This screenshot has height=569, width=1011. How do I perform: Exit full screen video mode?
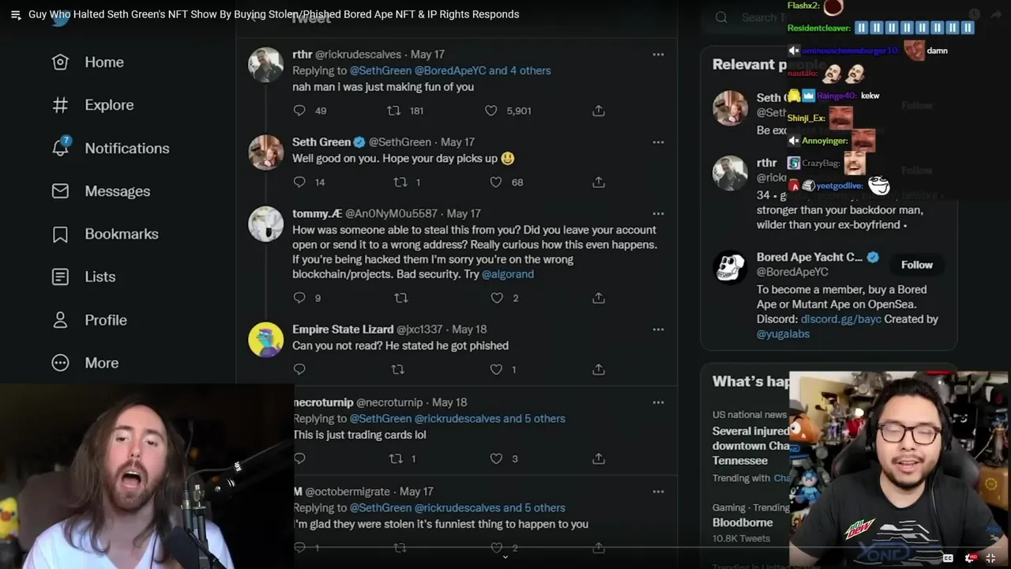pos(991,558)
